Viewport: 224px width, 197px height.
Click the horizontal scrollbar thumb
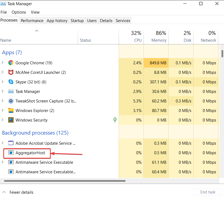pyautogui.click(x=65, y=181)
